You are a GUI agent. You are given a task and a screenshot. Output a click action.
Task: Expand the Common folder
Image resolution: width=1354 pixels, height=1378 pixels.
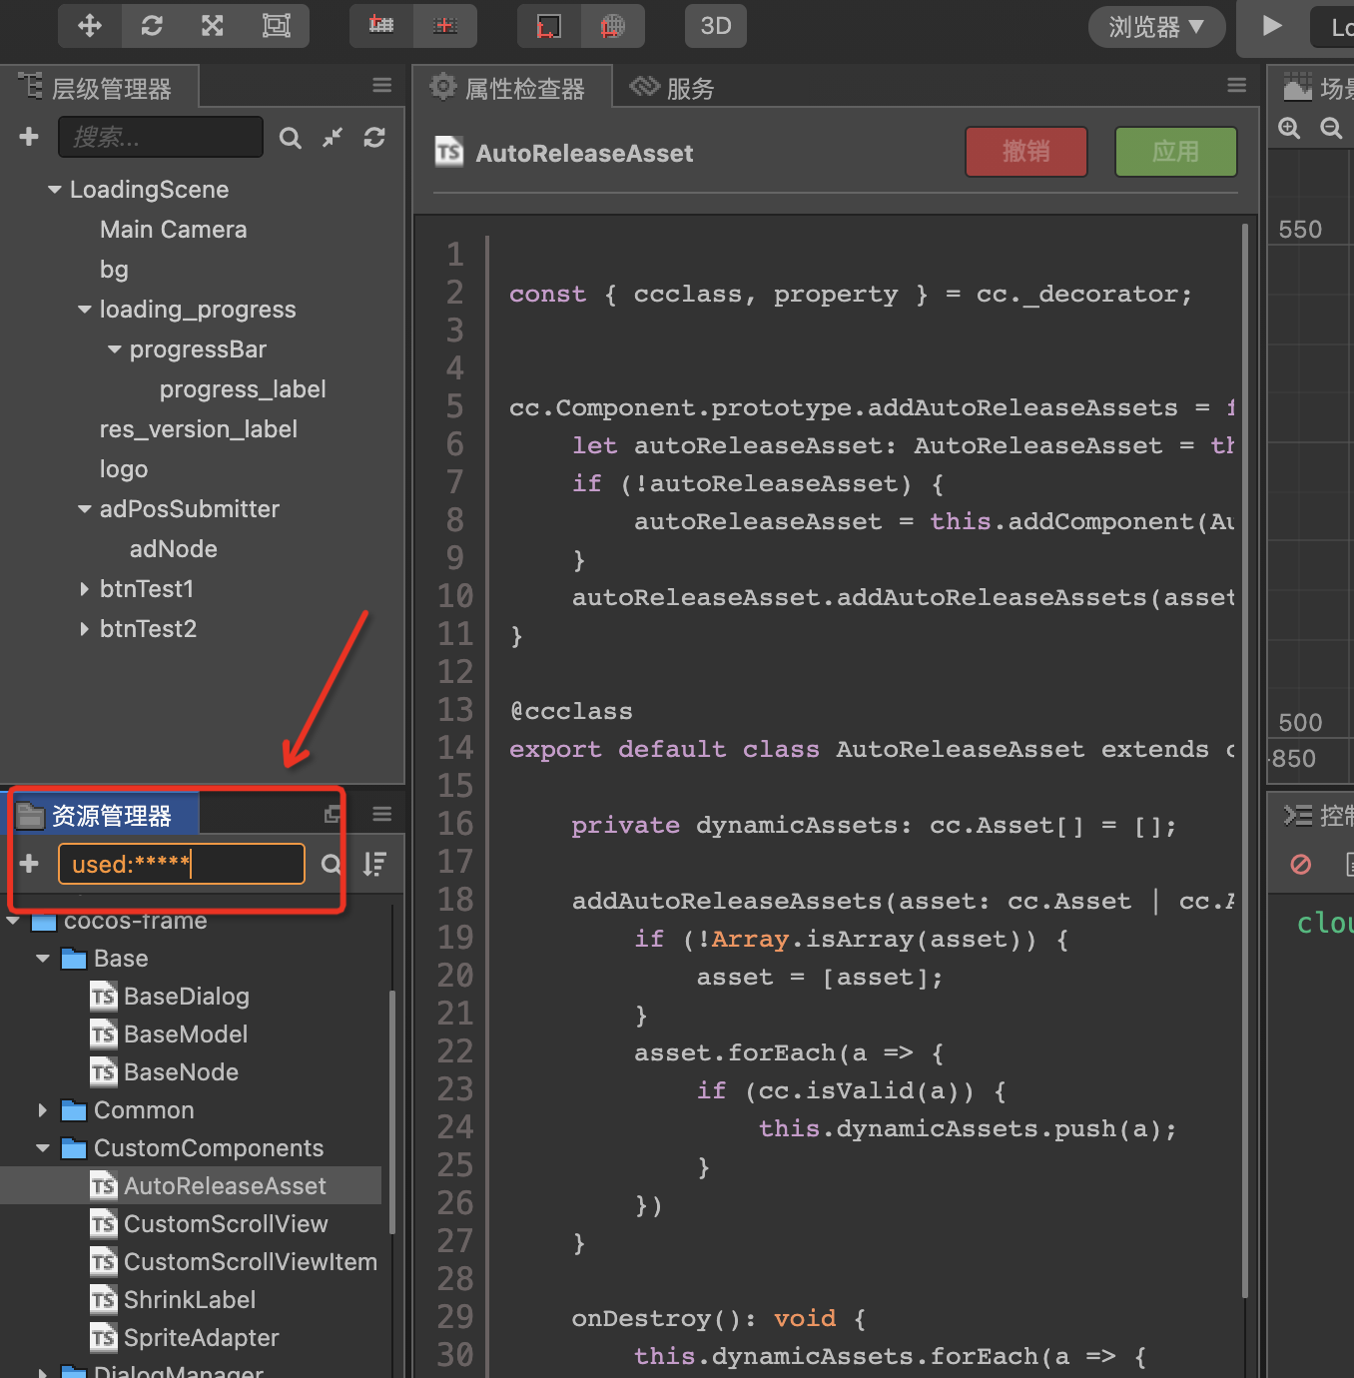point(42,1110)
